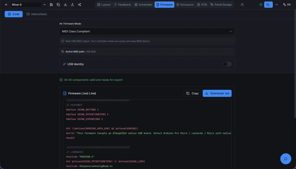Screen dimensions: 296x169
Task: Click the page vertical scrollbar
Action: tap(295, 64)
